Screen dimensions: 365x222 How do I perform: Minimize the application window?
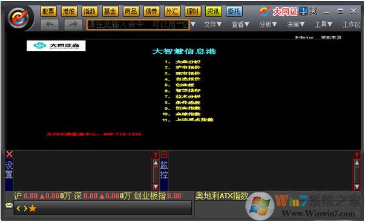[327, 11]
